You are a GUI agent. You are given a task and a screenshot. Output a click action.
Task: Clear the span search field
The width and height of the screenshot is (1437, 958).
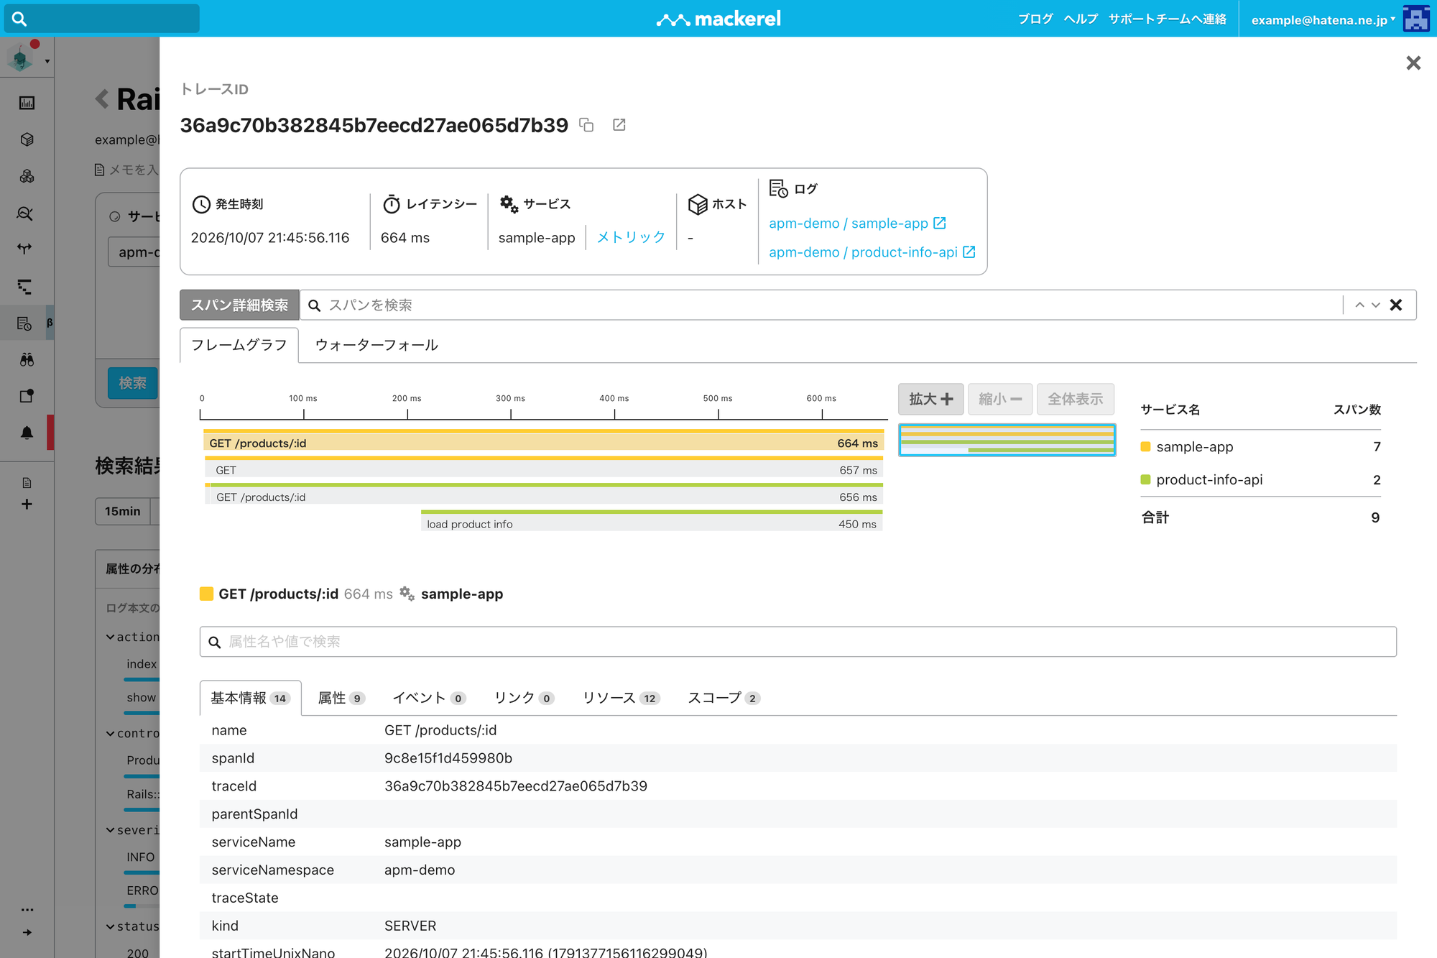[x=1396, y=305]
